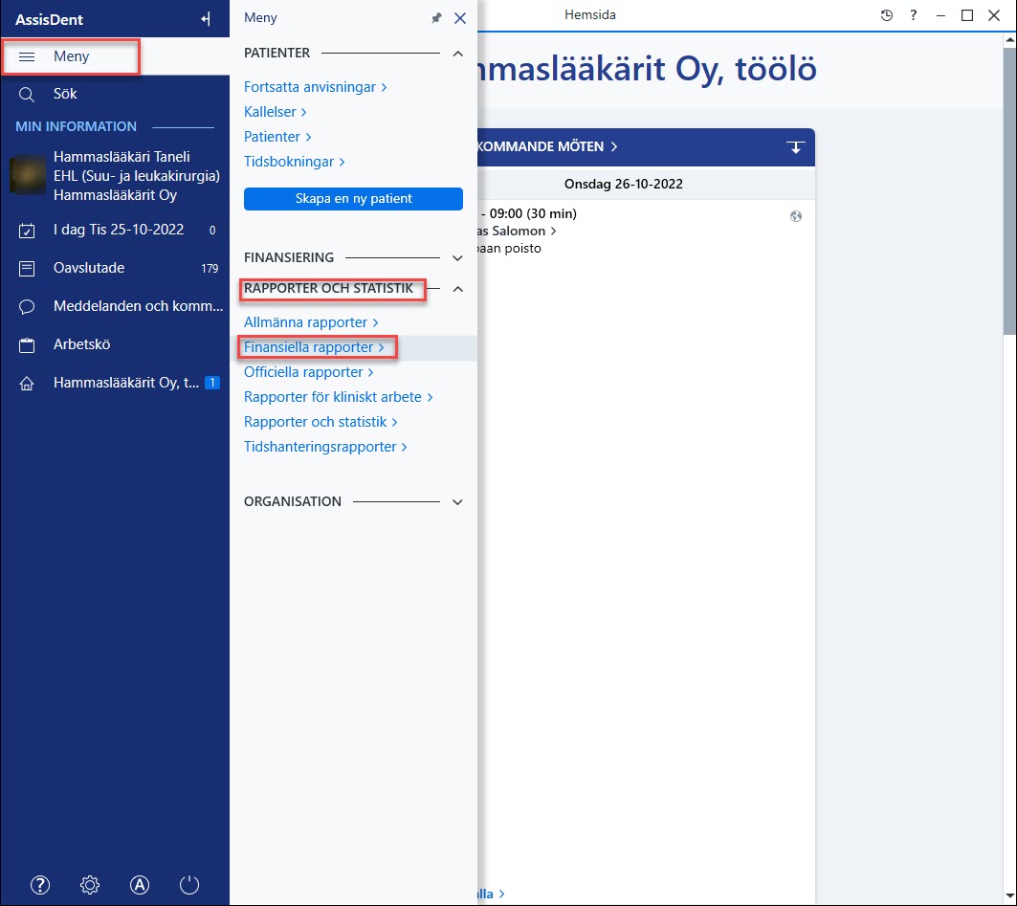Click the power logout icon
The height and width of the screenshot is (906, 1017).
(x=189, y=885)
